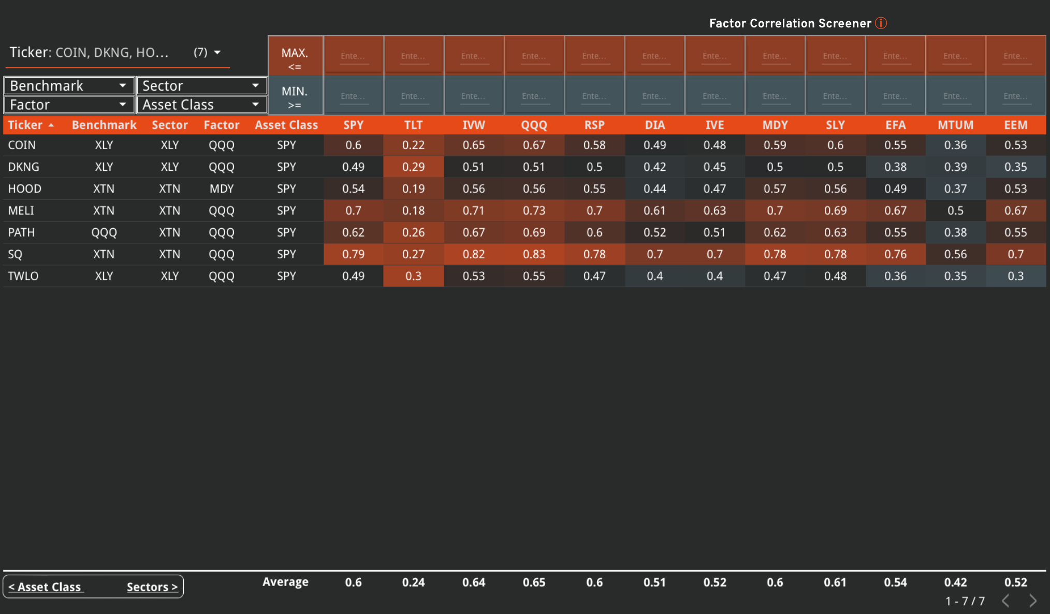The width and height of the screenshot is (1050, 614).
Task: Follow the Sectors navigation link
Action: click(152, 587)
